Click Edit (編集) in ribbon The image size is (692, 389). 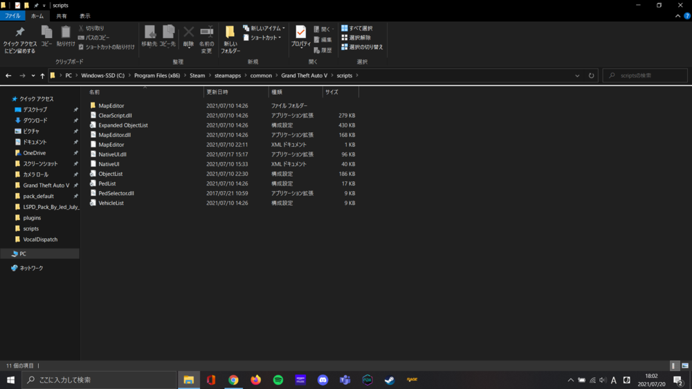(322, 39)
